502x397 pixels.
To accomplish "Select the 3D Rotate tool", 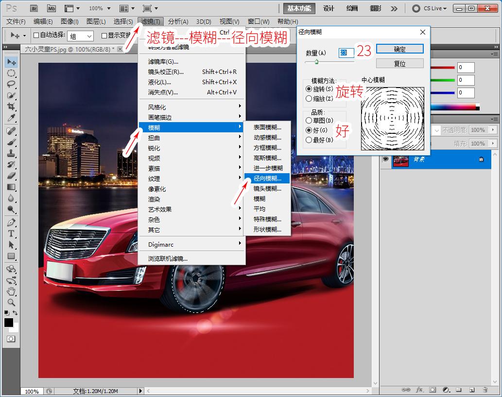I will (11, 269).
